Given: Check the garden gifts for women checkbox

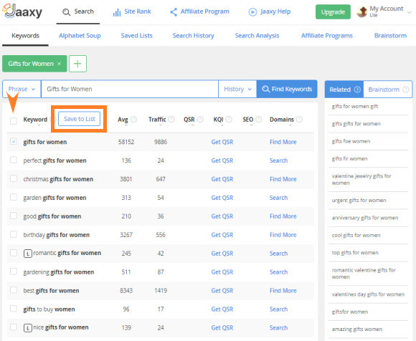Looking at the screenshot, I should pos(14,197).
